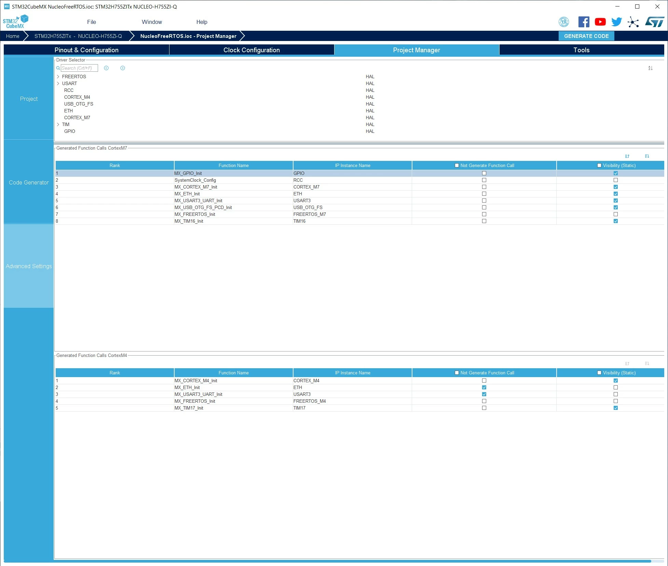
Task: Select the MX_GPIO_Init row in CortexM7 table
Action: click(360, 173)
